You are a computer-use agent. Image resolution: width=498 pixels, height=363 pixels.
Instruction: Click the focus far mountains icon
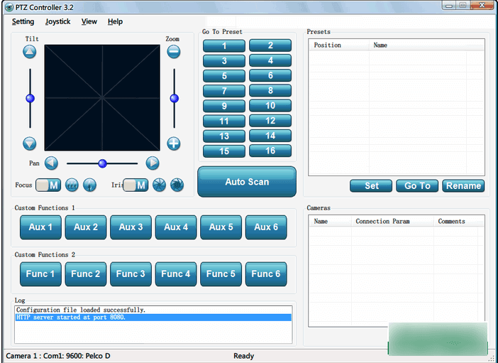(72, 185)
